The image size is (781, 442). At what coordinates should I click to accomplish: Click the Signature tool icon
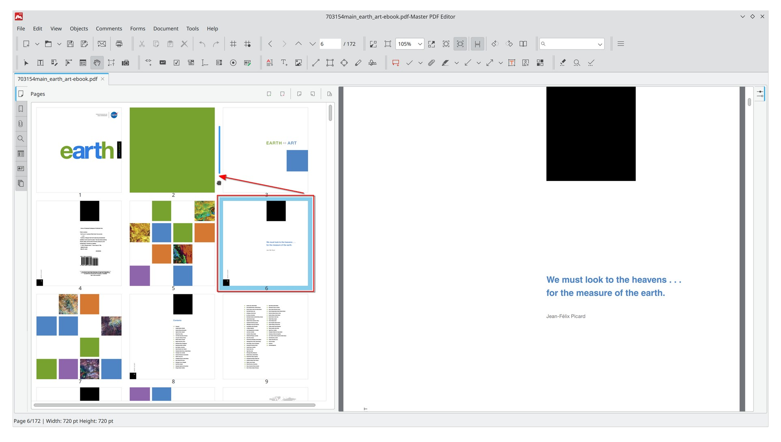click(x=372, y=63)
